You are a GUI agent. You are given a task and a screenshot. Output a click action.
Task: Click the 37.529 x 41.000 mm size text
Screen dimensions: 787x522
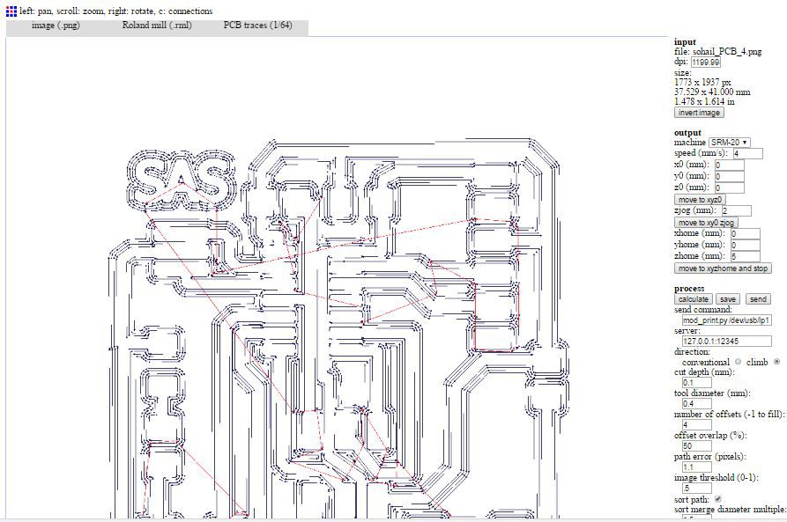click(712, 92)
